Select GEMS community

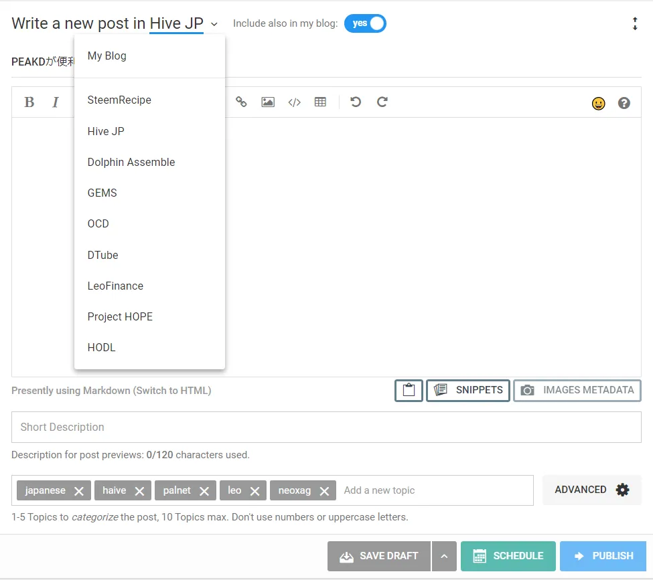click(x=149, y=193)
